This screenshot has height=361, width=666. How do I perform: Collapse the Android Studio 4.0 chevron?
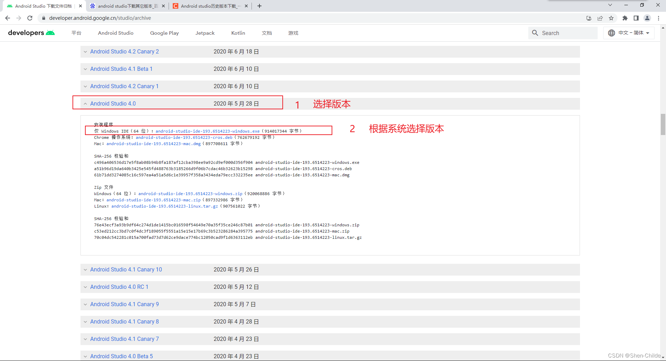(85, 104)
